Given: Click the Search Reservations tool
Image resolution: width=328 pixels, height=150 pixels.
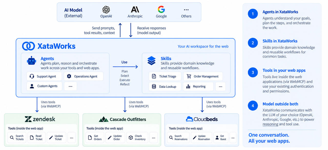Looking at the screenshot, I should (178, 138).
